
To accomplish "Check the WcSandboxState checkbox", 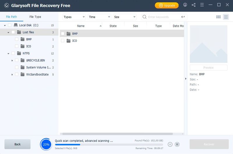I will 17,74.
